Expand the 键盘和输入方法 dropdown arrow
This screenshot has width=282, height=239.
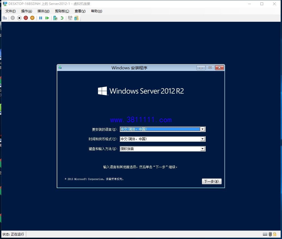pyautogui.click(x=203, y=149)
